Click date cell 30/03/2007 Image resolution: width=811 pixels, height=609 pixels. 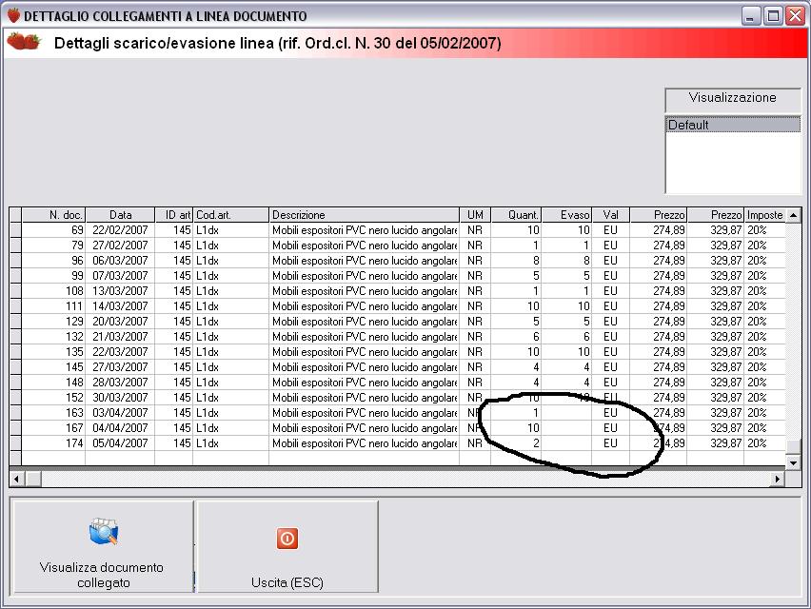(x=120, y=398)
